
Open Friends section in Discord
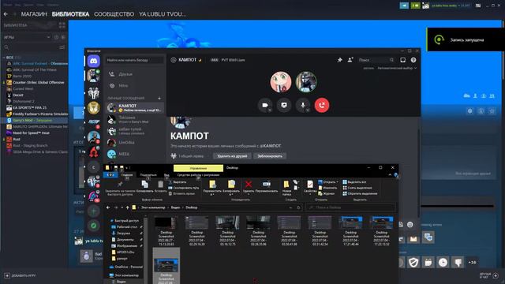click(x=134, y=74)
